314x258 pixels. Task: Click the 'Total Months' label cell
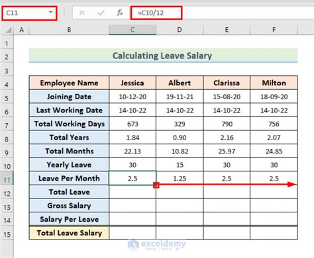69,151
